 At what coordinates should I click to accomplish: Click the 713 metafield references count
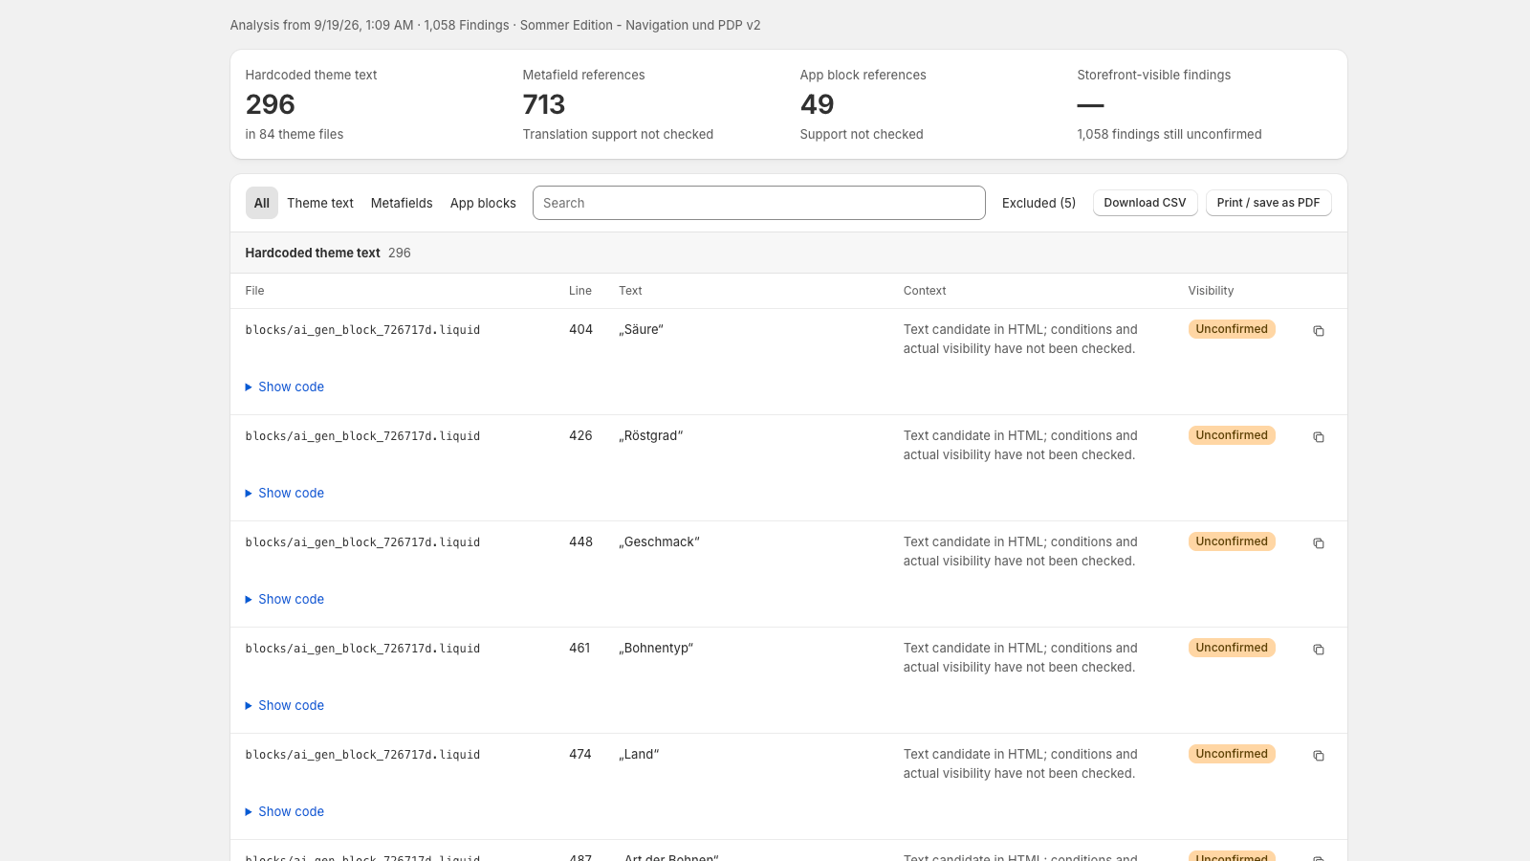[x=544, y=104]
